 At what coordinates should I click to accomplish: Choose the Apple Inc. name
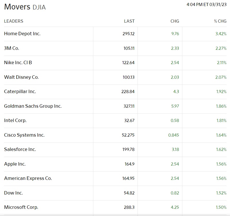point(15,164)
